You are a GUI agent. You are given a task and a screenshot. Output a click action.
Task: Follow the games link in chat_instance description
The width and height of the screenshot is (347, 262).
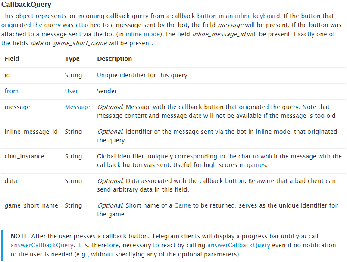(x=256, y=164)
